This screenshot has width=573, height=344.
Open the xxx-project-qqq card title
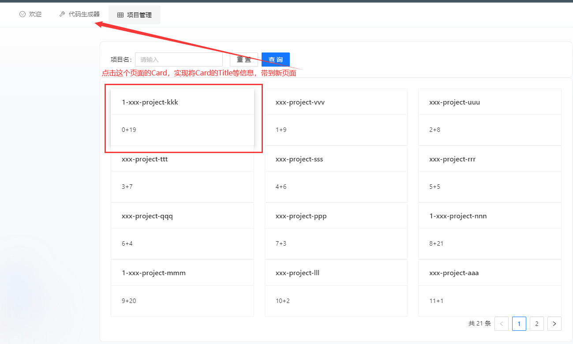click(x=148, y=216)
